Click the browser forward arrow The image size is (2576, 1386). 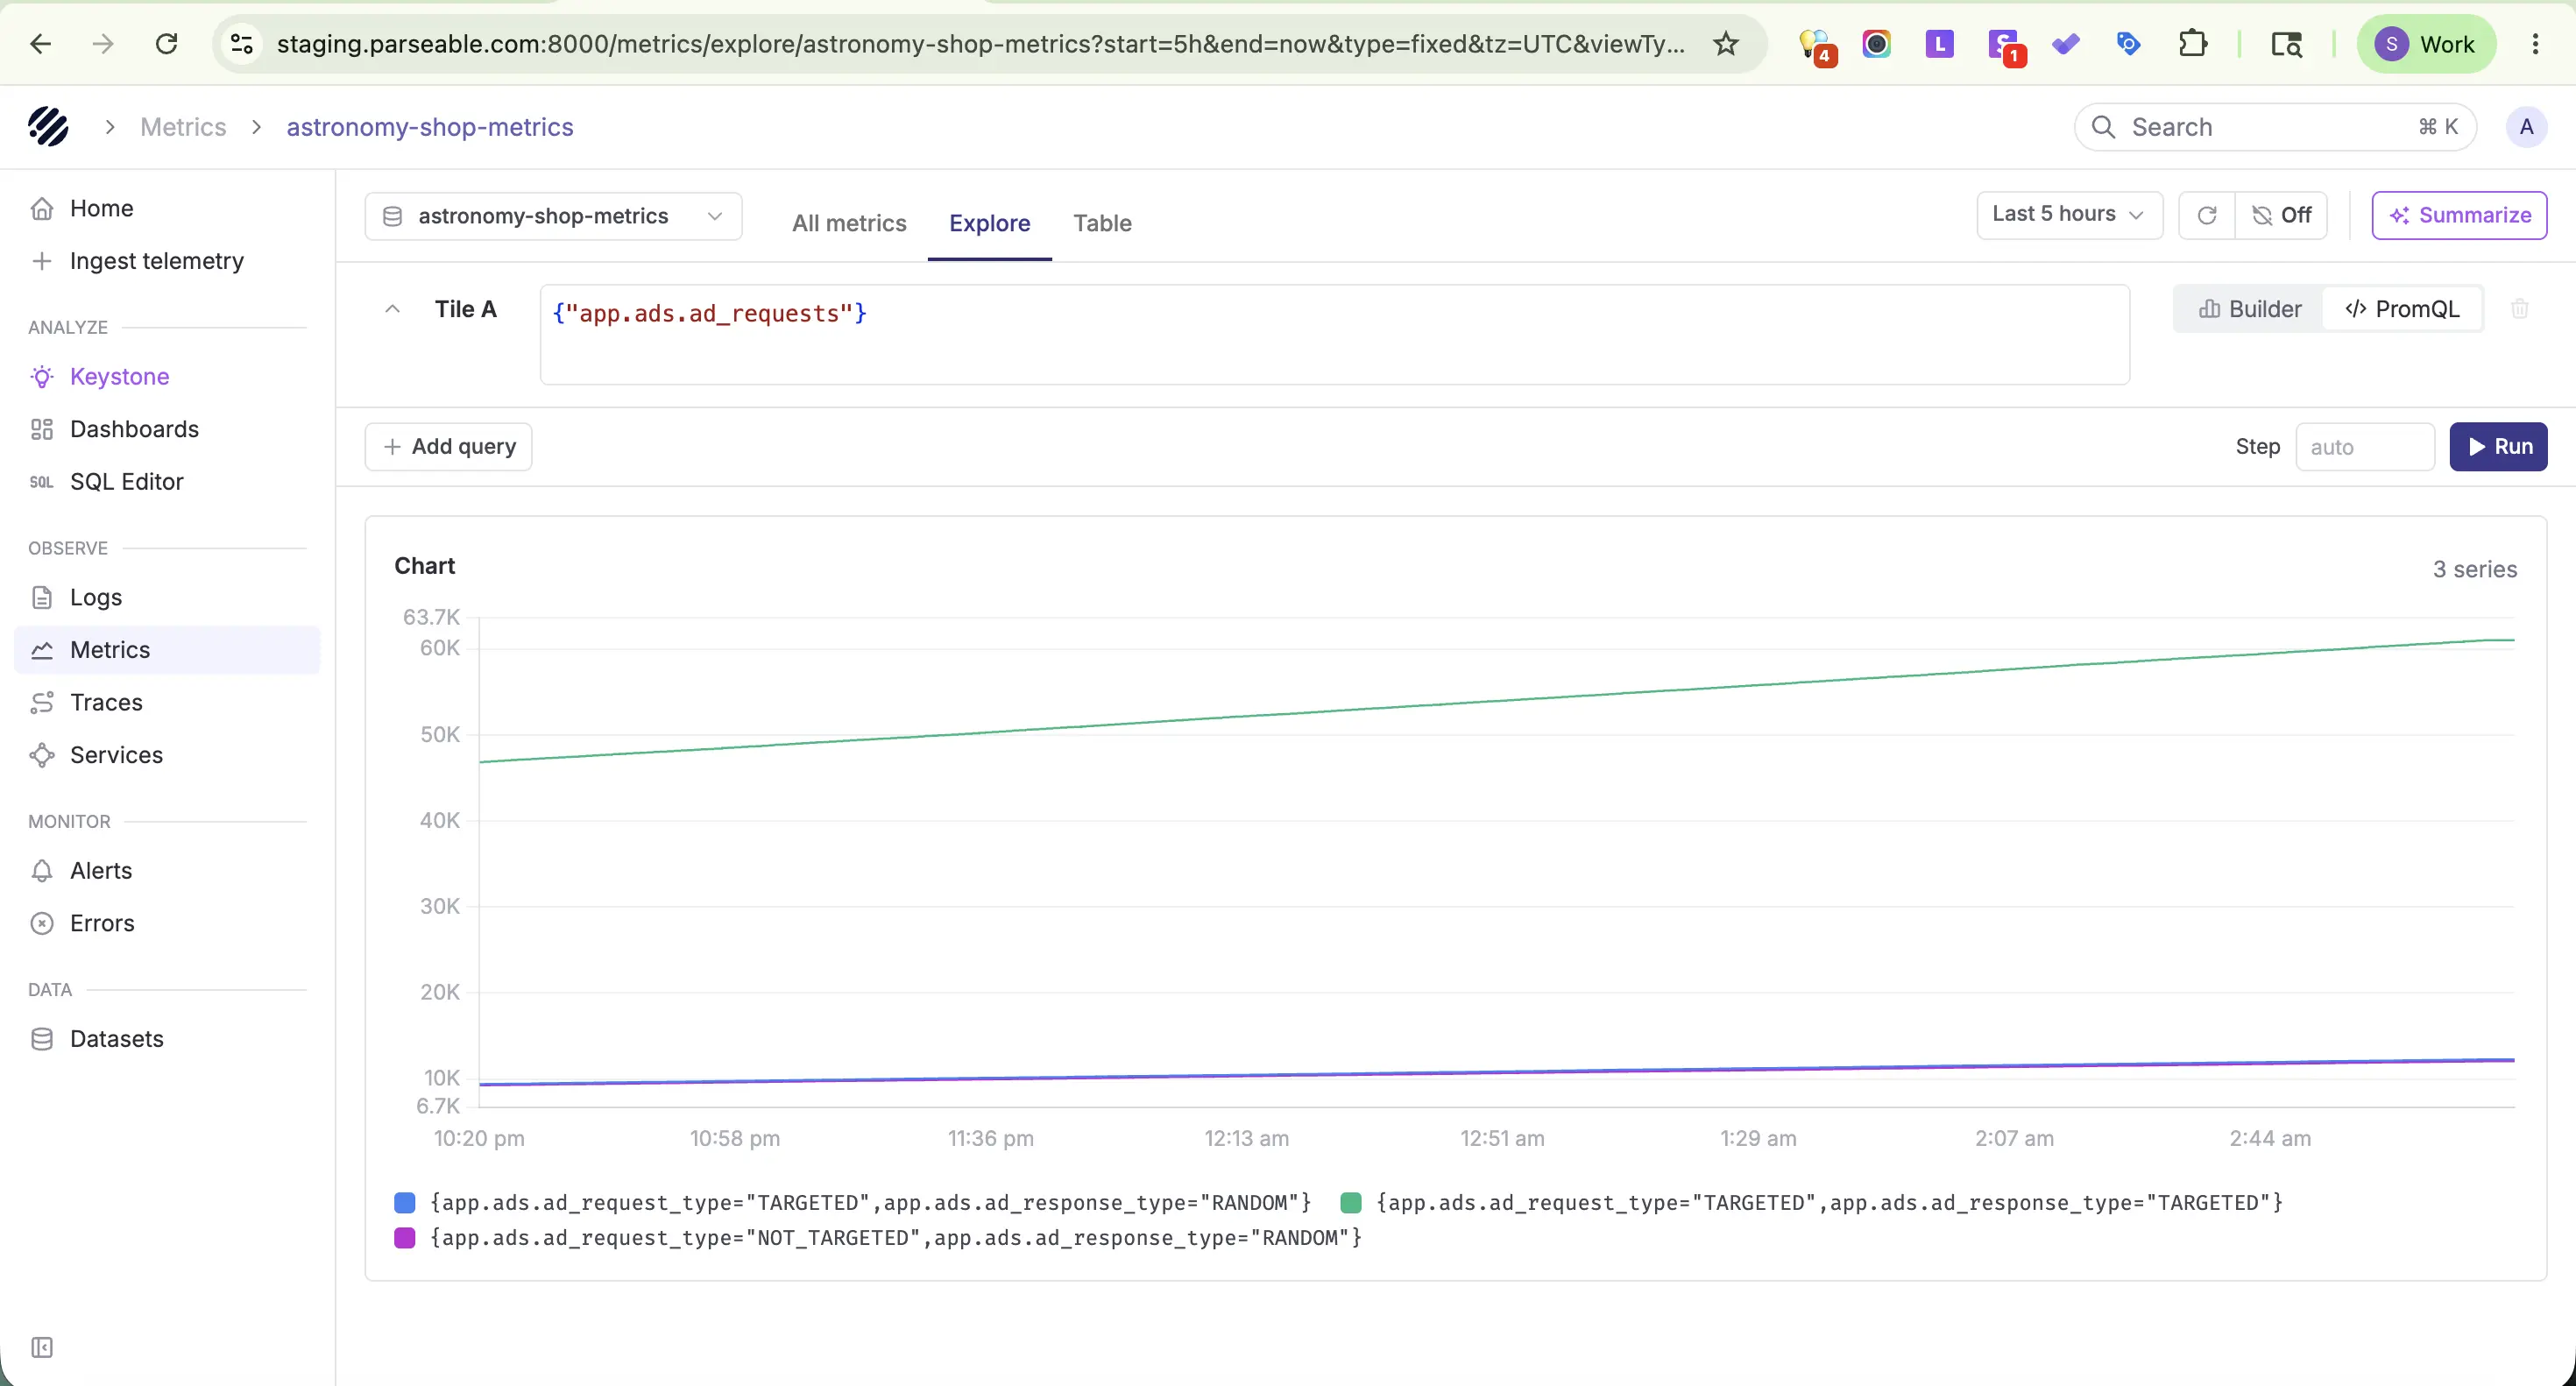click(103, 44)
